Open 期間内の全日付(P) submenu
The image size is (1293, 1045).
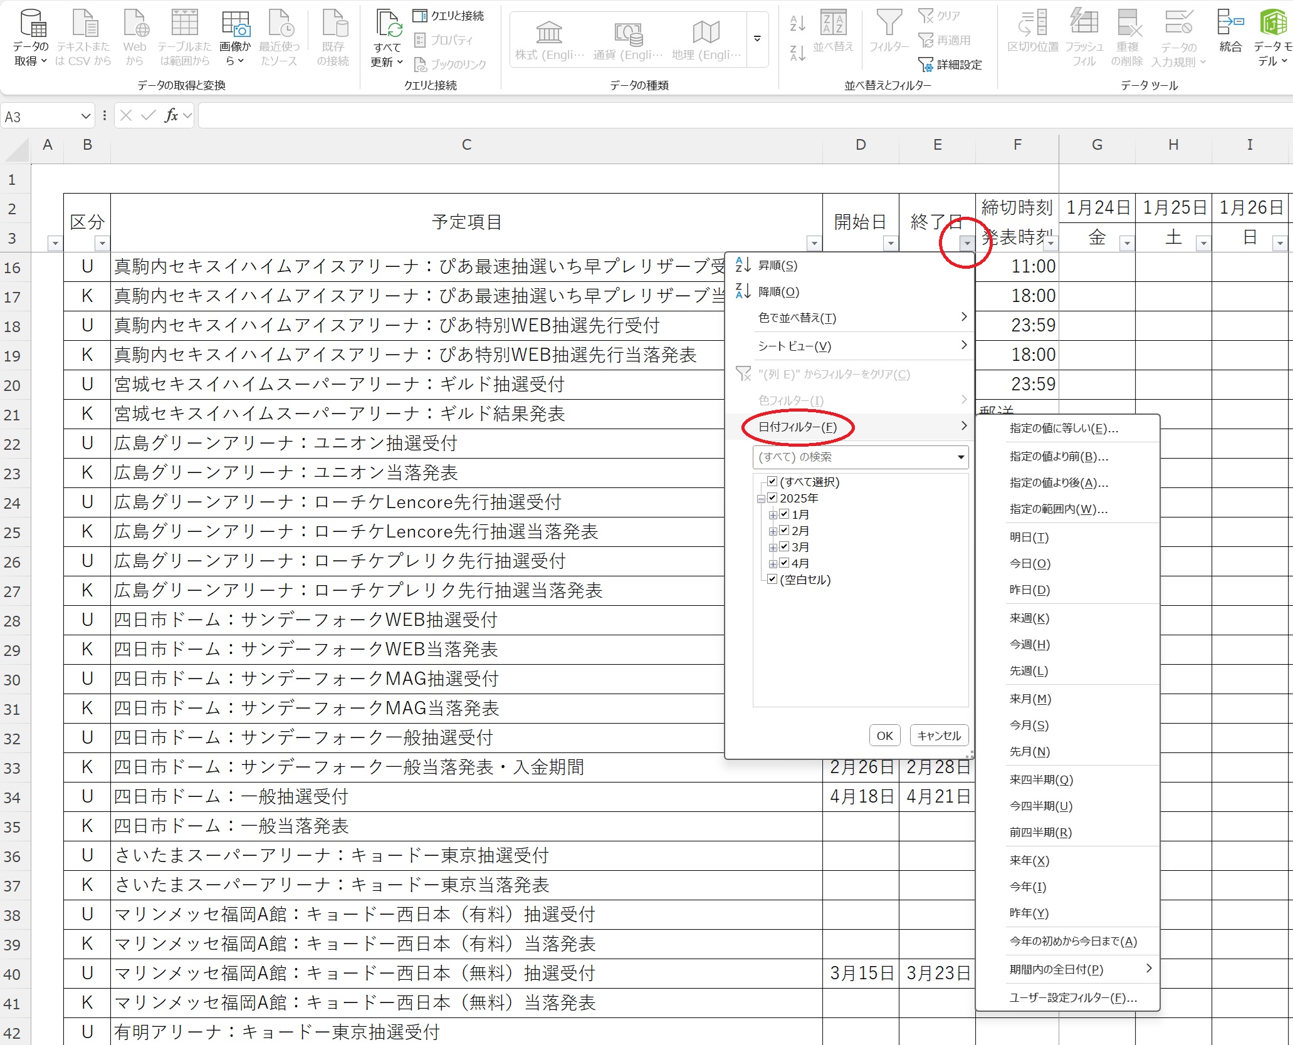pyautogui.click(x=1067, y=970)
